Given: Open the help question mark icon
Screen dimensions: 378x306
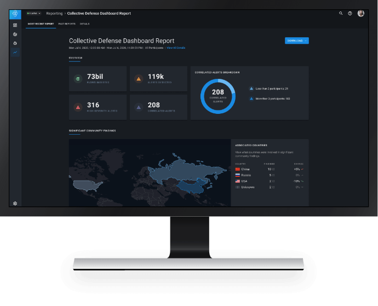Looking at the screenshot, I should [x=350, y=13].
